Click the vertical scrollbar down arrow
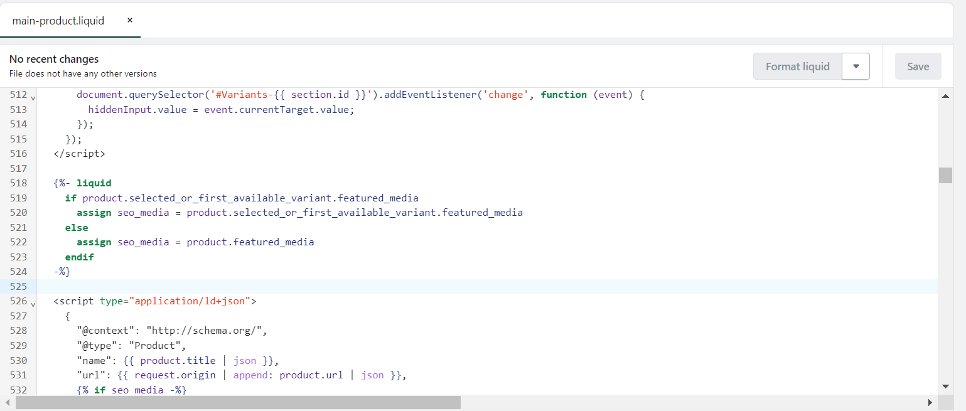This screenshot has height=411, width=966. coord(945,386)
